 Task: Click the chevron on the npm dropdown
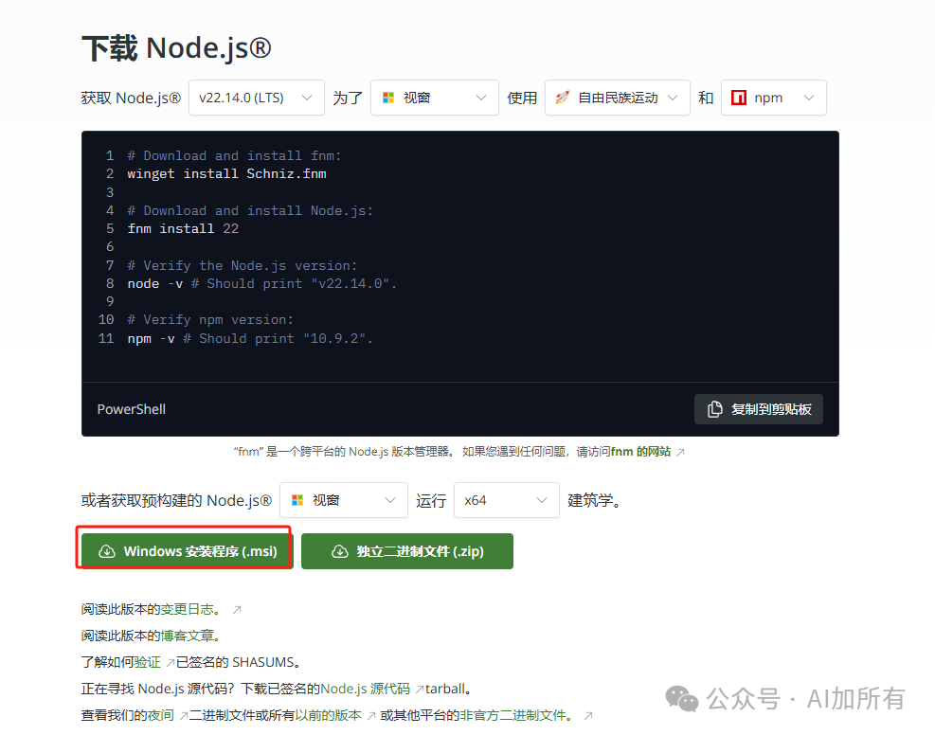point(809,98)
